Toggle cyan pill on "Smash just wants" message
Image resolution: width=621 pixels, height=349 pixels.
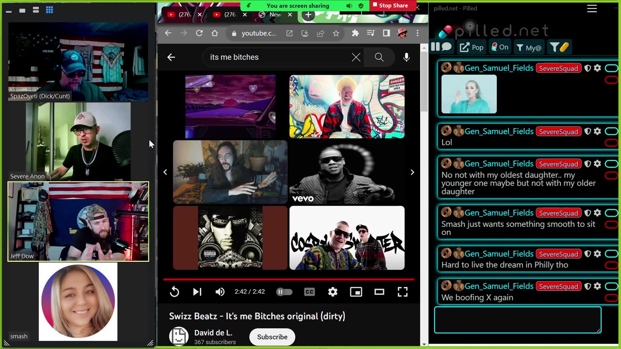pyautogui.click(x=612, y=213)
